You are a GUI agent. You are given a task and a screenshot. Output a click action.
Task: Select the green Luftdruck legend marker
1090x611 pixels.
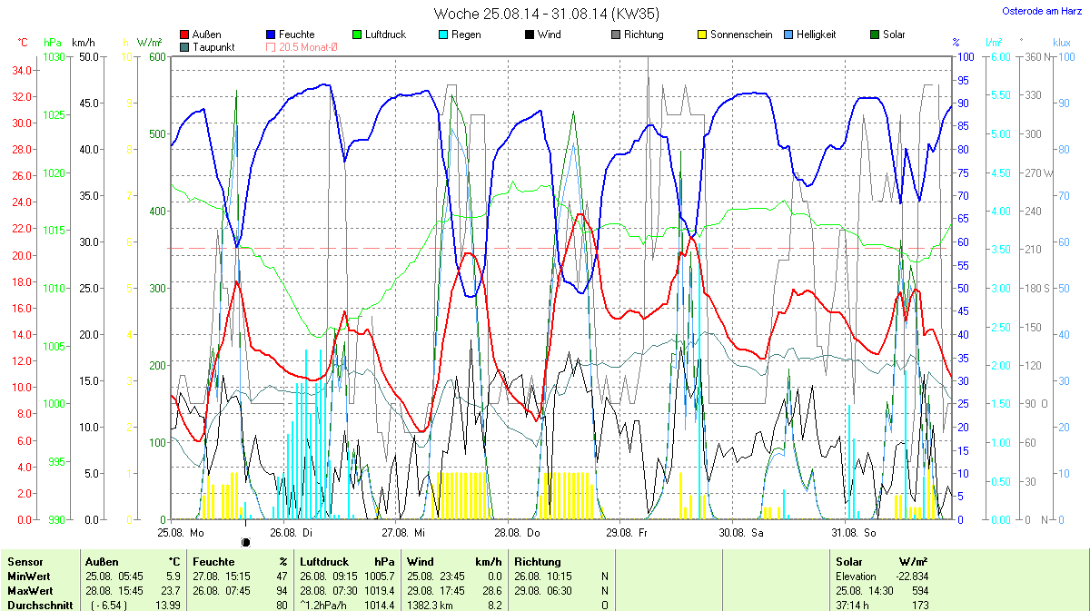(x=358, y=34)
